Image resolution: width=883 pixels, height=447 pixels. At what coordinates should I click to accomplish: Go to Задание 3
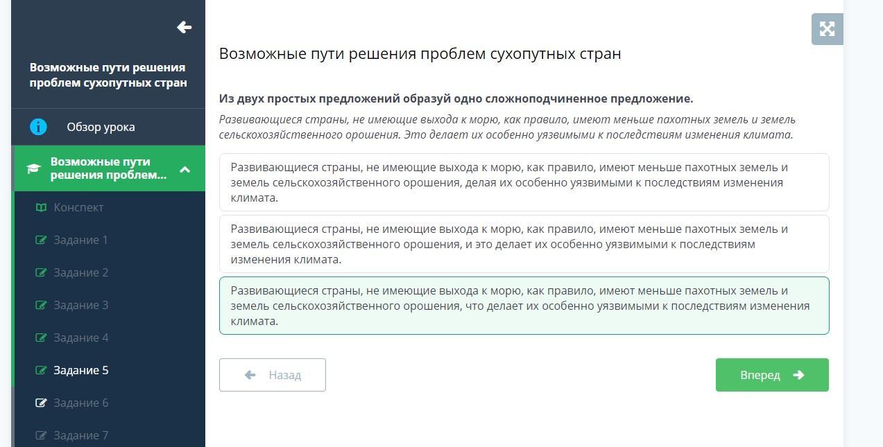click(81, 305)
